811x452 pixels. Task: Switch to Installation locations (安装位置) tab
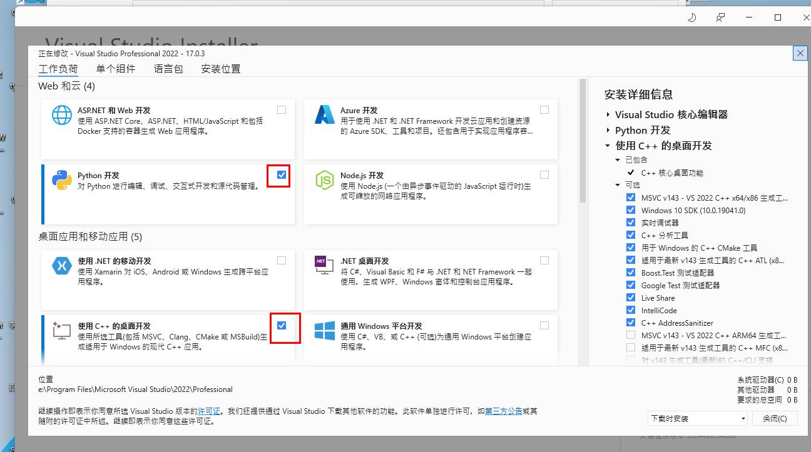click(x=221, y=69)
